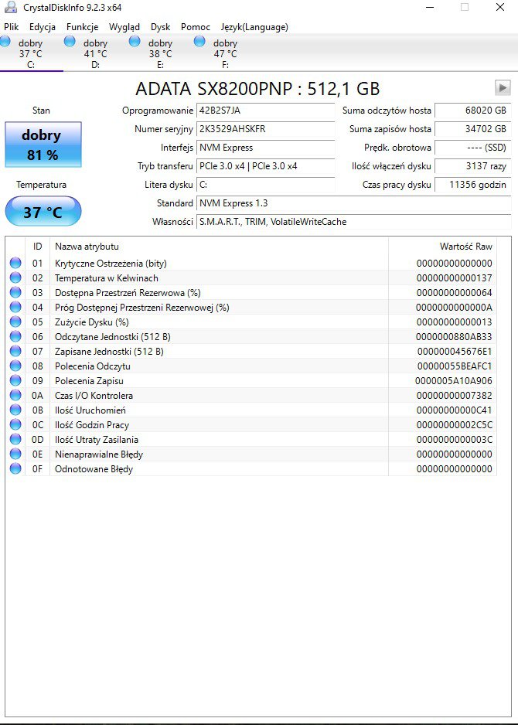The width and height of the screenshot is (518, 725).
Task: Open the Dysk menu
Action: (x=161, y=27)
